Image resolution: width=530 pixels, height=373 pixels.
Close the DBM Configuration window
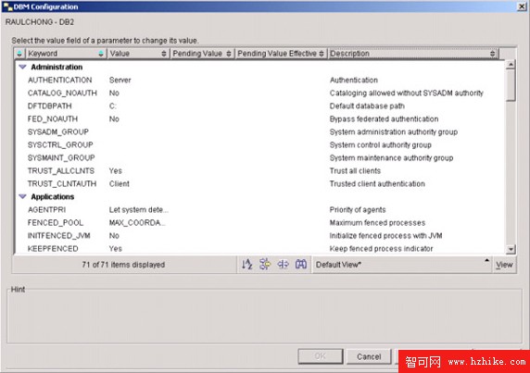click(522, 6)
